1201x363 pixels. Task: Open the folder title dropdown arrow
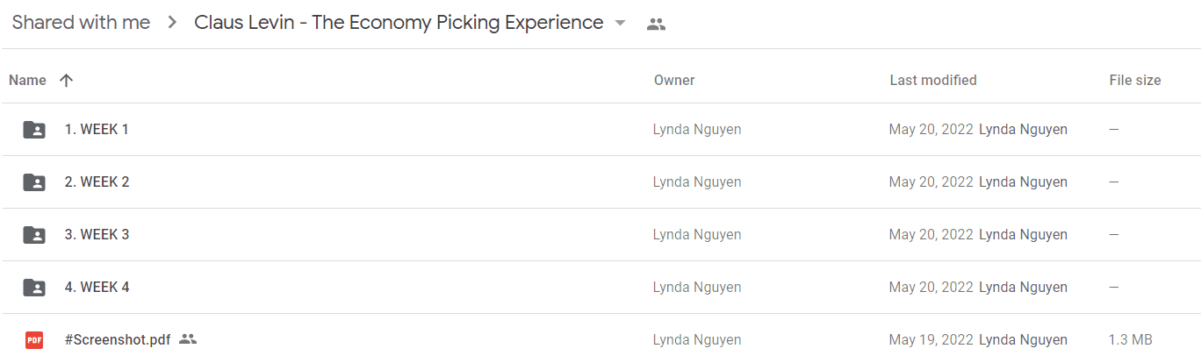pyautogui.click(x=621, y=24)
